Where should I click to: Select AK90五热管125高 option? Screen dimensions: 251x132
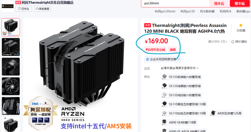click(226, 113)
